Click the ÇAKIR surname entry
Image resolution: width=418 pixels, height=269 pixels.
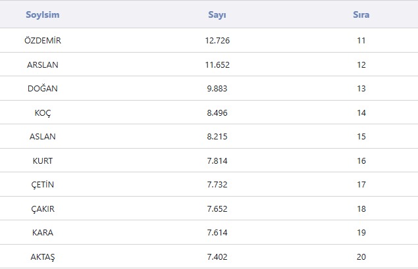[43, 209]
